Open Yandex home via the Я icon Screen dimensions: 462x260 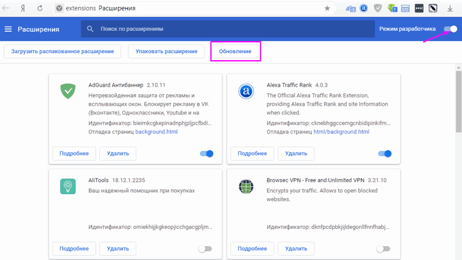[23, 8]
